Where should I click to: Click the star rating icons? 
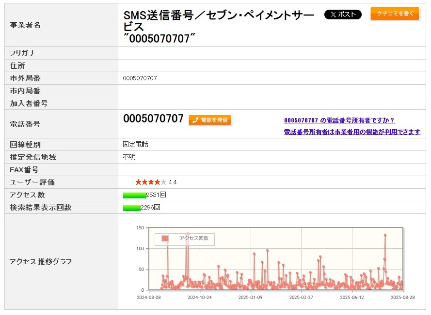click(x=151, y=182)
